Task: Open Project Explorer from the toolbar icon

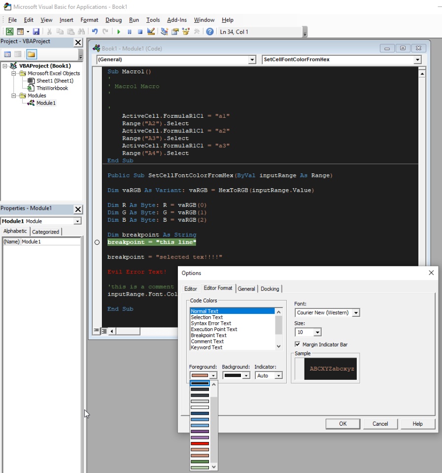Action: pos(165,32)
